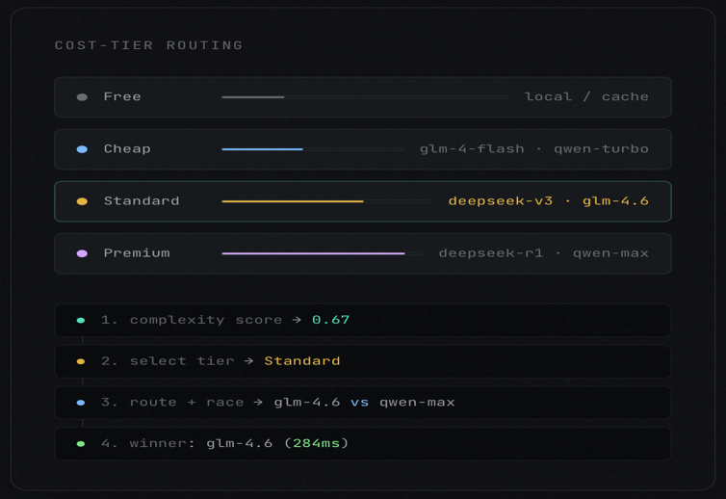Screen dimensions: 726x499
Task: Click the '2. select tier' step text
Action: tap(168, 361)
